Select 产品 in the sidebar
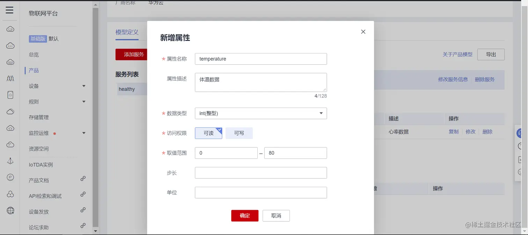 (x=34, y=70)
